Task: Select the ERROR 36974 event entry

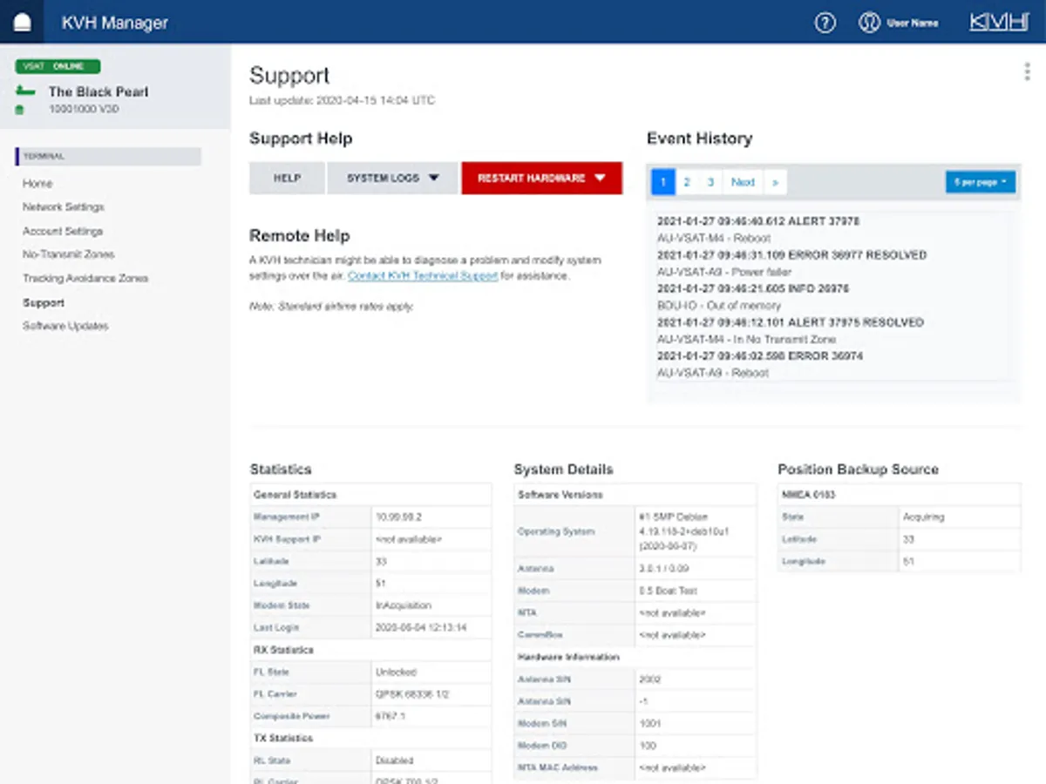Action: 759,355
